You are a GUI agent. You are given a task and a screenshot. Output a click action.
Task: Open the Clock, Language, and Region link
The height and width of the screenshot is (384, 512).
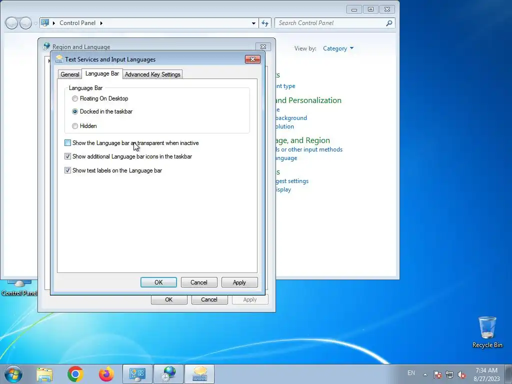pyautogui.click(x=302, y=140)
